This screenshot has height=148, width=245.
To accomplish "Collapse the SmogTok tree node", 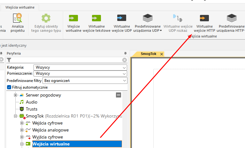I will [15, 116].
